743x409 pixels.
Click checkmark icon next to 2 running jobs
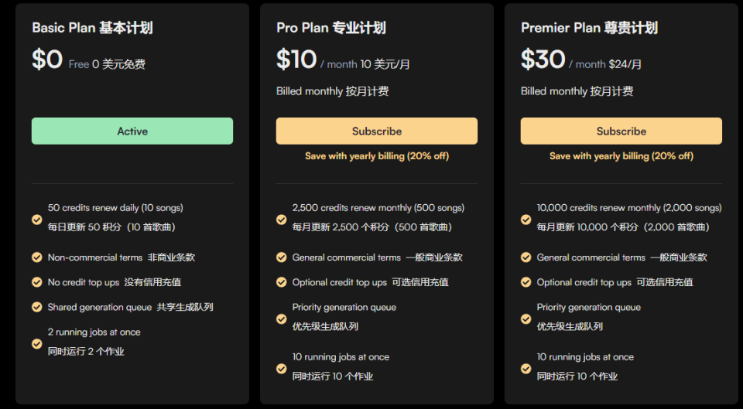37,344
